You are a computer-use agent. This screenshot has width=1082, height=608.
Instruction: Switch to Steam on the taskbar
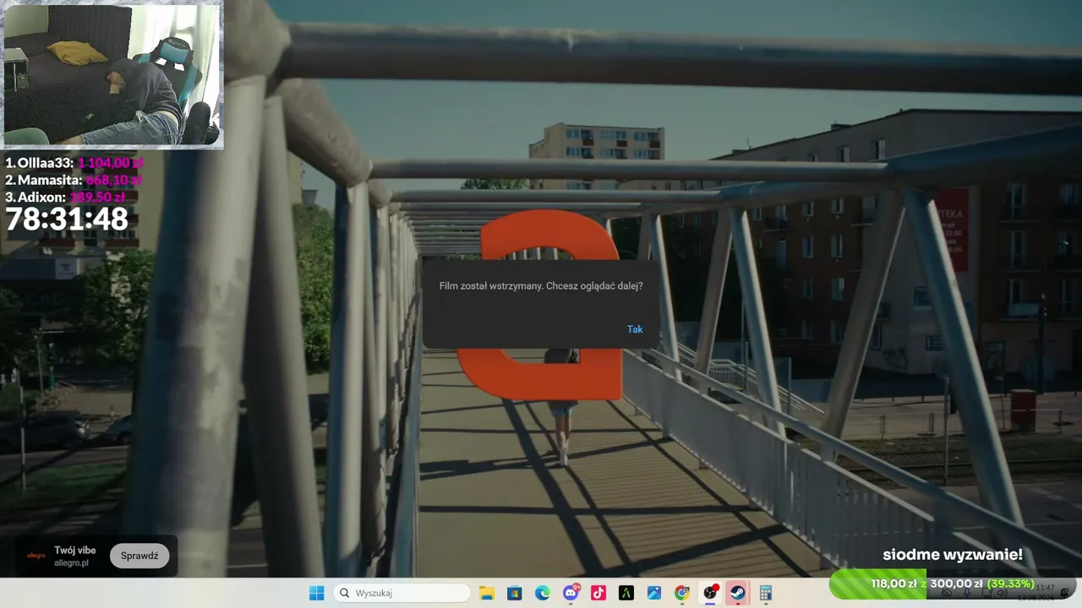click(737, 593)
